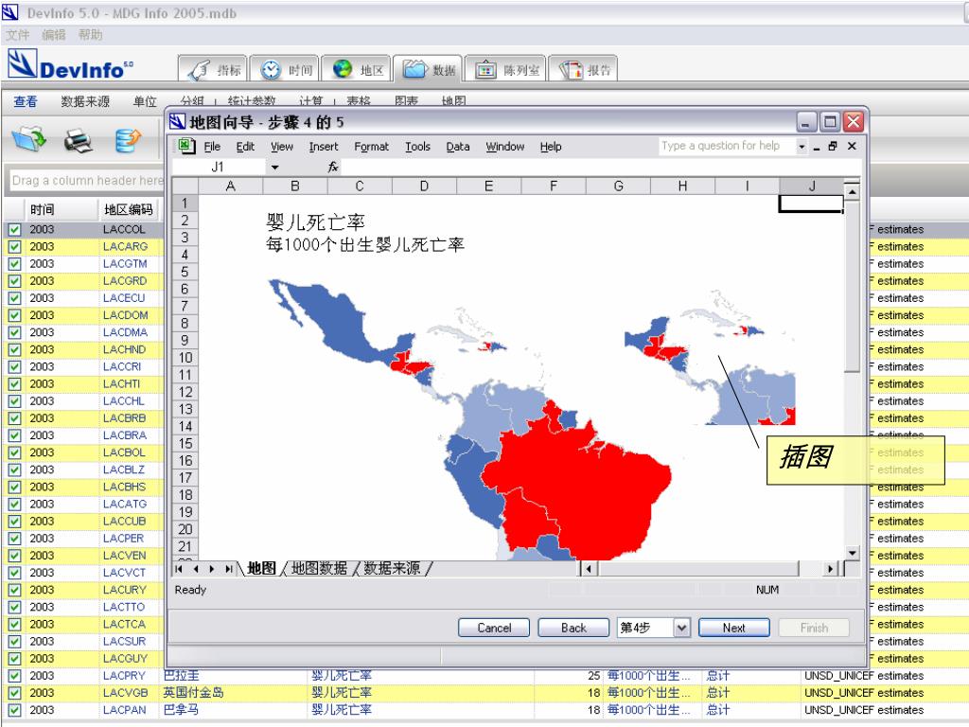The image size is (969, 727).
Task: Click the Name Box showing J1
Action: point(220,167)
